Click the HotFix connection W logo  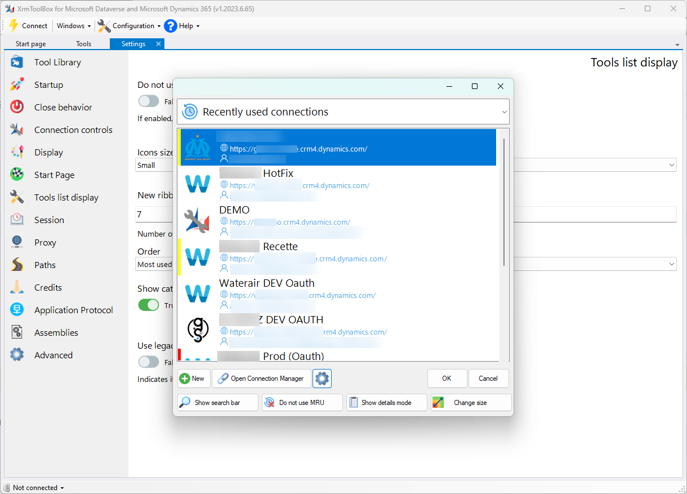pyautogui.click(x=198, y=184)
